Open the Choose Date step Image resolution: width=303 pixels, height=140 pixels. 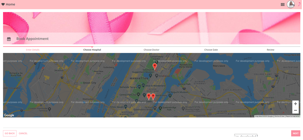point(211,50)
